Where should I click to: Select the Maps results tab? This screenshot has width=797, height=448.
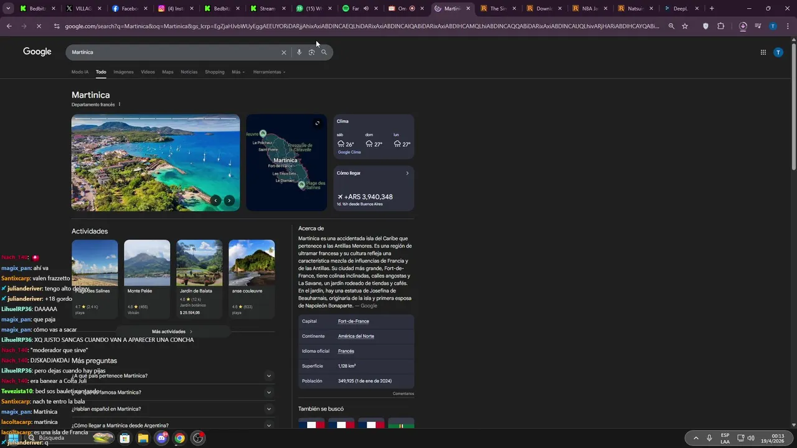167,72
